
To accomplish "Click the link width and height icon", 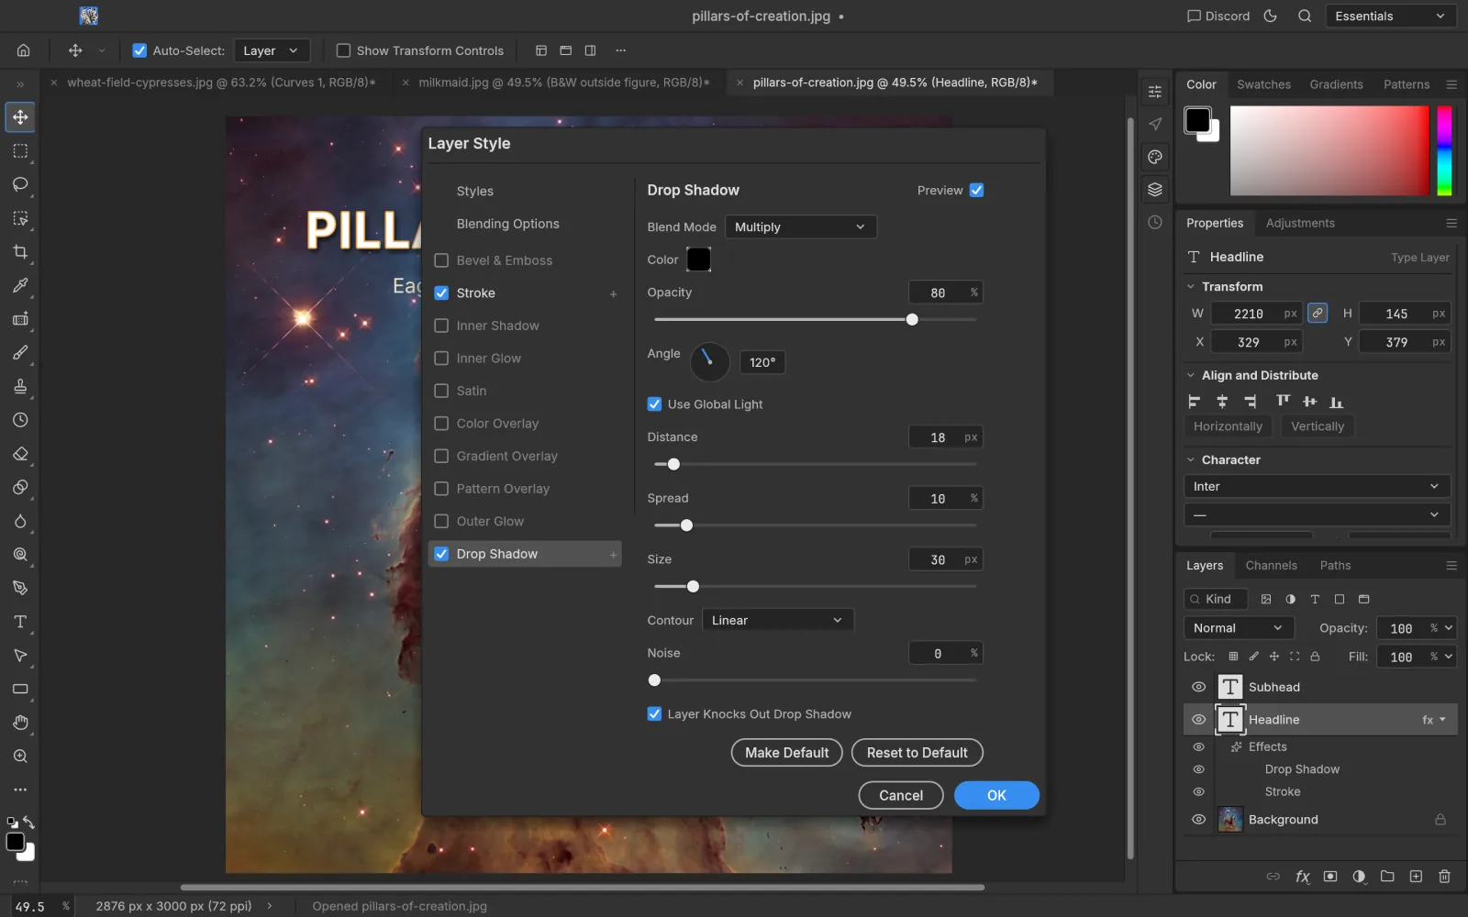I will point(1318,313).
